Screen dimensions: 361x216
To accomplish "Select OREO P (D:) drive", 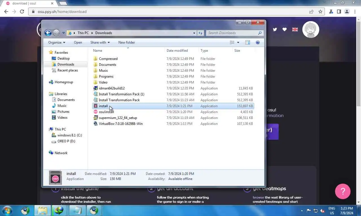I will 66,141.
